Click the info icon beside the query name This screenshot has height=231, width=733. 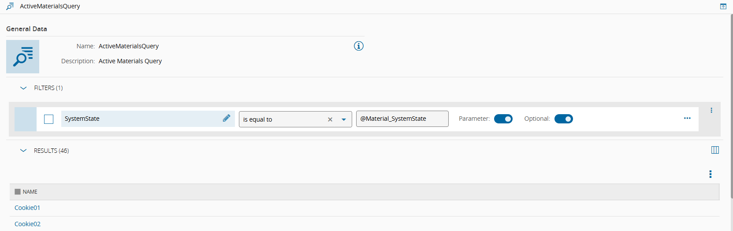[x=359, y=46]
